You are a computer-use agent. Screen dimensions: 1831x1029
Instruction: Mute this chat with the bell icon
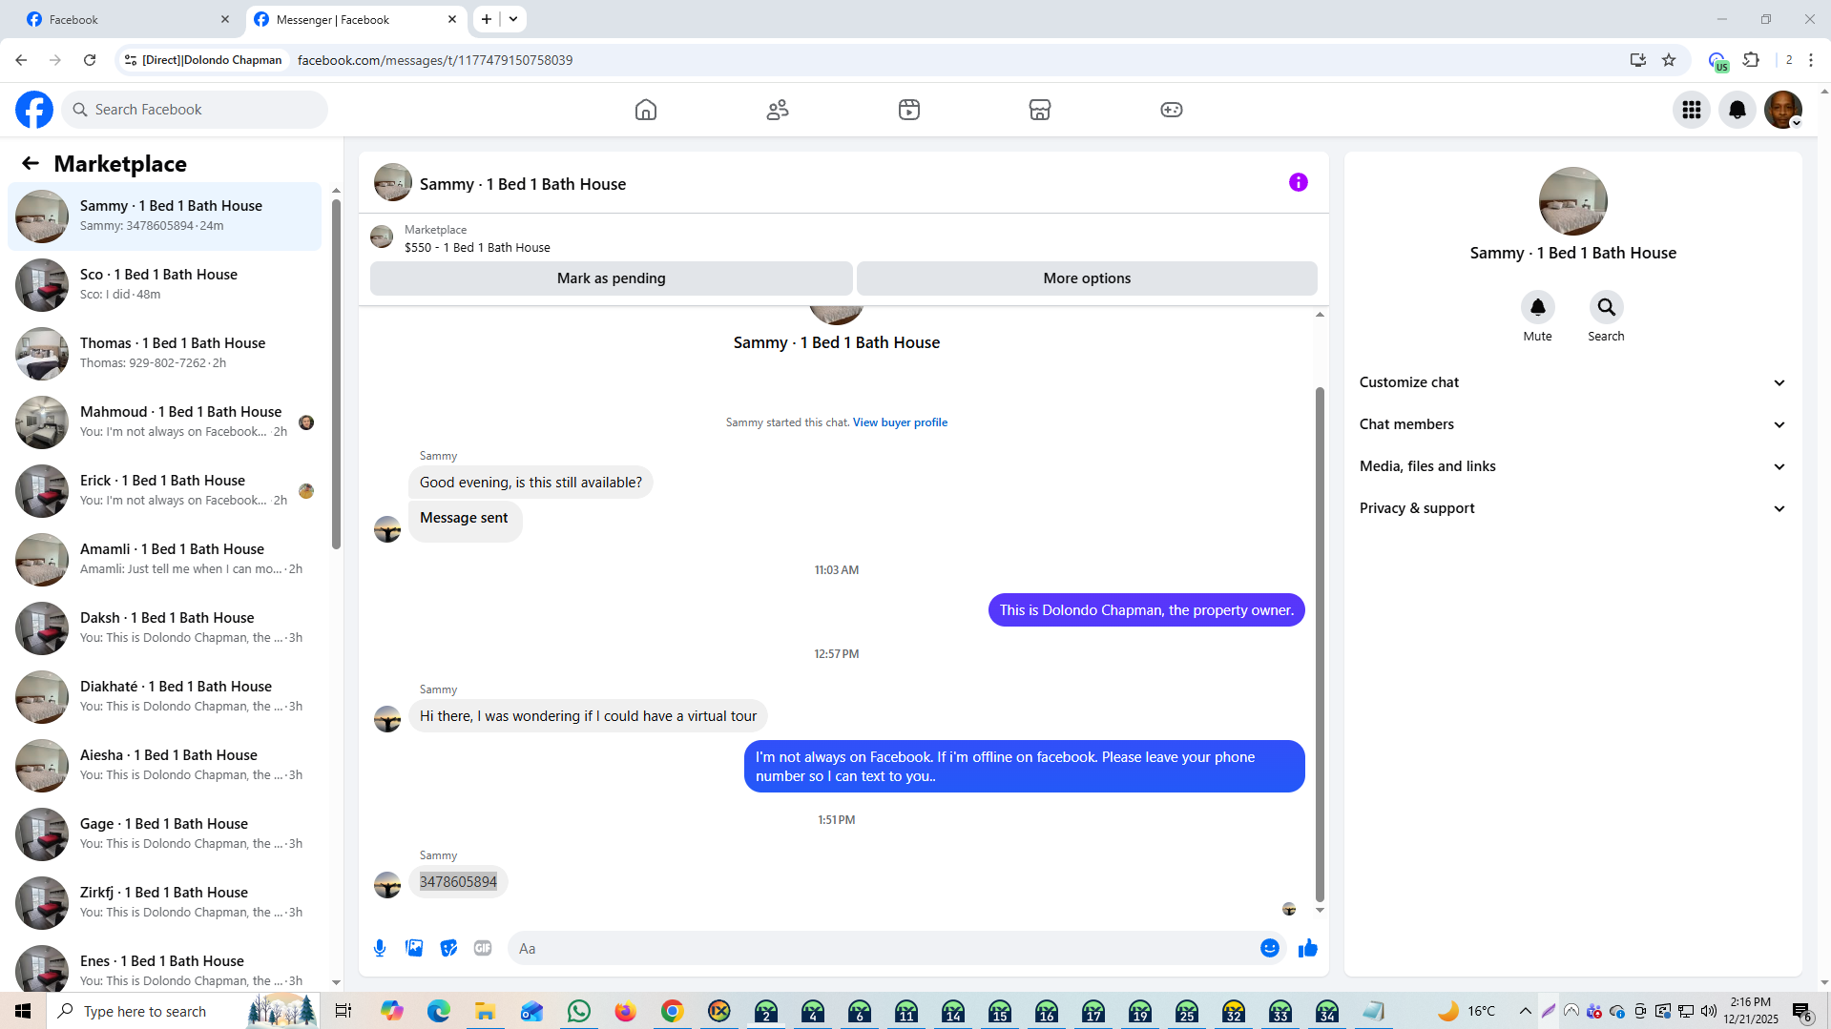[1538, 307]
